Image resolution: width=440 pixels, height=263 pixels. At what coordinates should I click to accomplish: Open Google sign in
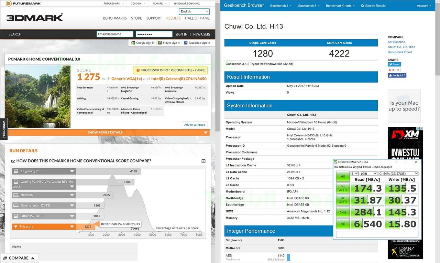tap(143, 43)
